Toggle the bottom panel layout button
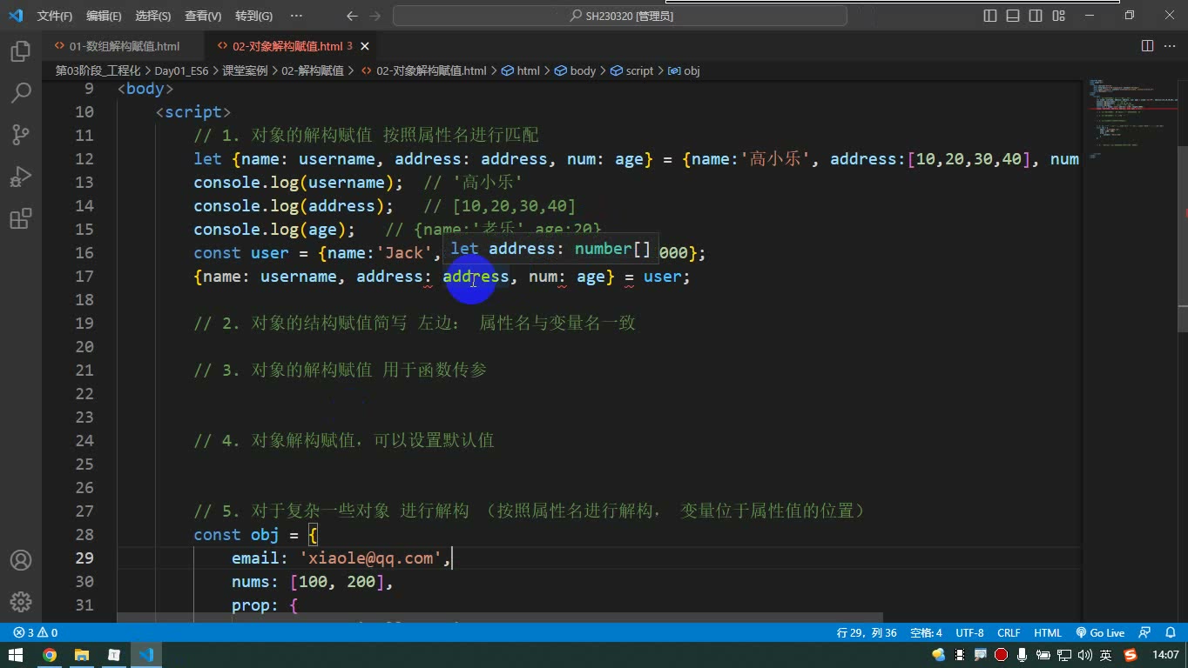The image size is (1188, 668). tap(1013, 16)
